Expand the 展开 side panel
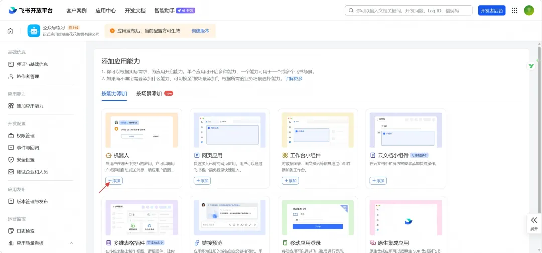The height and width of the screenshot is (253, 542). (534, 223)
